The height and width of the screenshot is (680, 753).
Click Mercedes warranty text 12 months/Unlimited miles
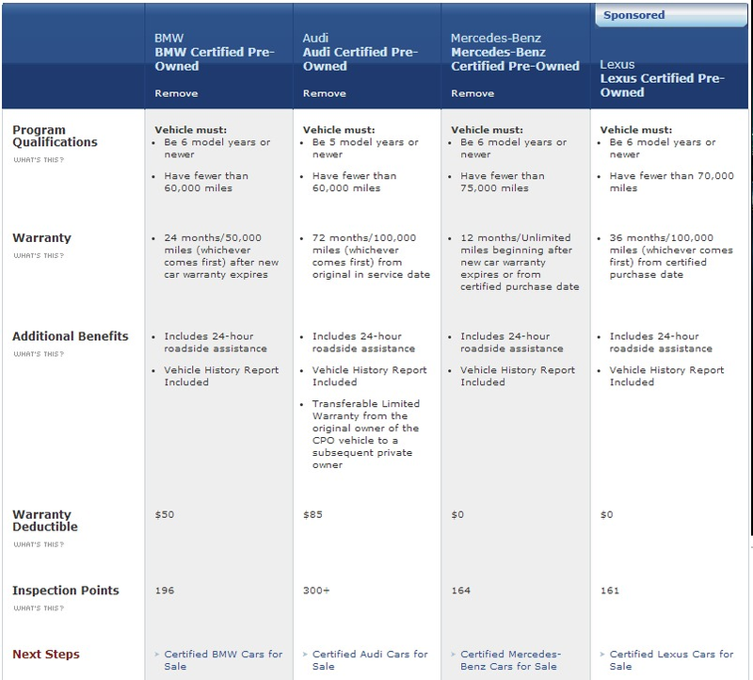521,263
